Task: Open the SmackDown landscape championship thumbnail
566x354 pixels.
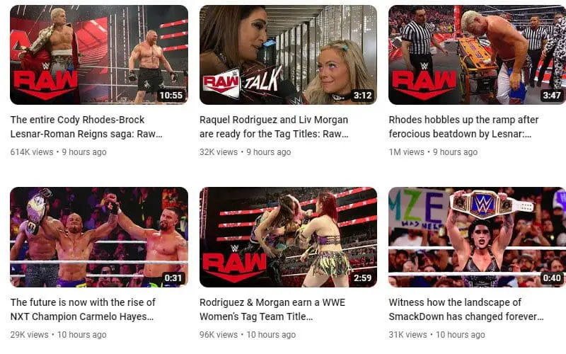Action: (477, 237)
